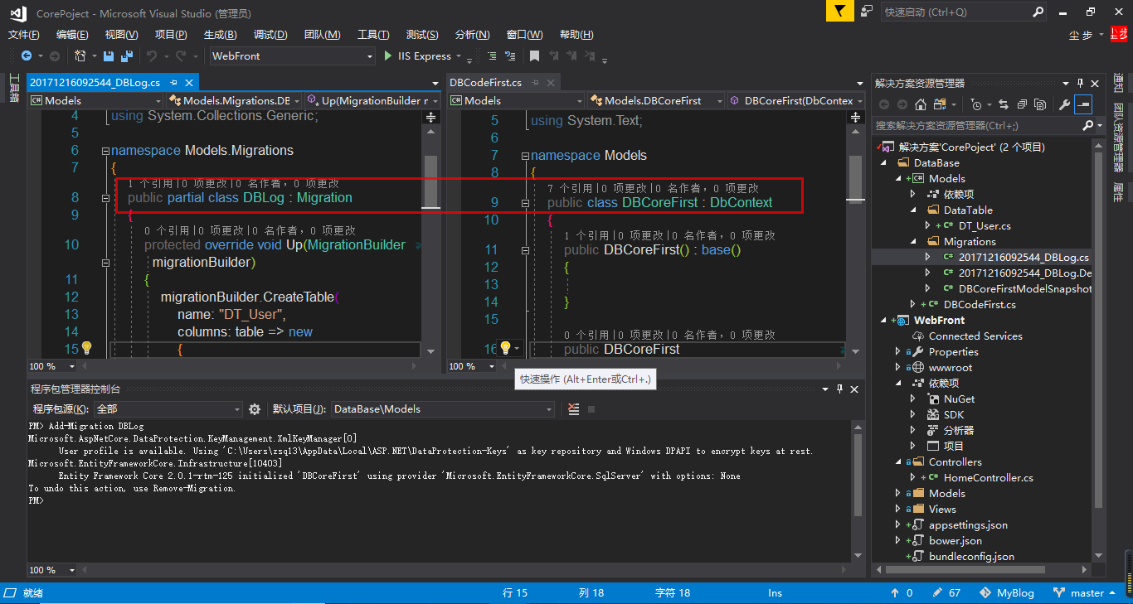The image size is (1133, 604).
Task: Open the package source 全部 dropdown
Action: click(x=237, y=409)
